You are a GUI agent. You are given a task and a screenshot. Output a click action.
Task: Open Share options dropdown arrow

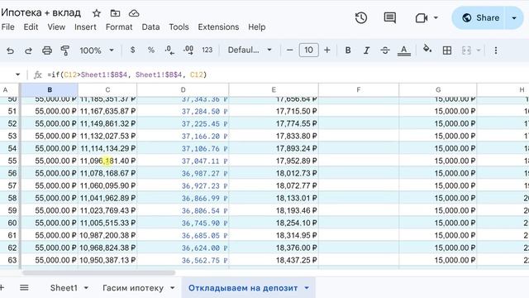point(514,17)
